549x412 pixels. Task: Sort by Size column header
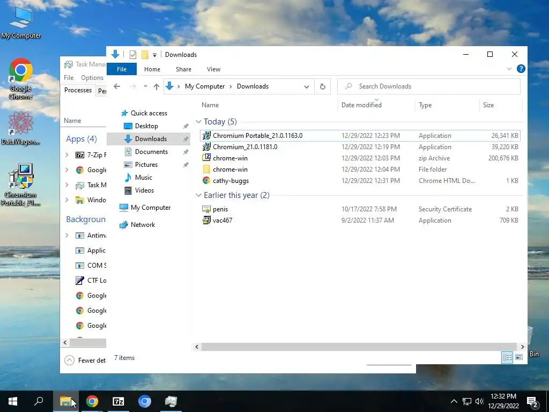[488, 105]
